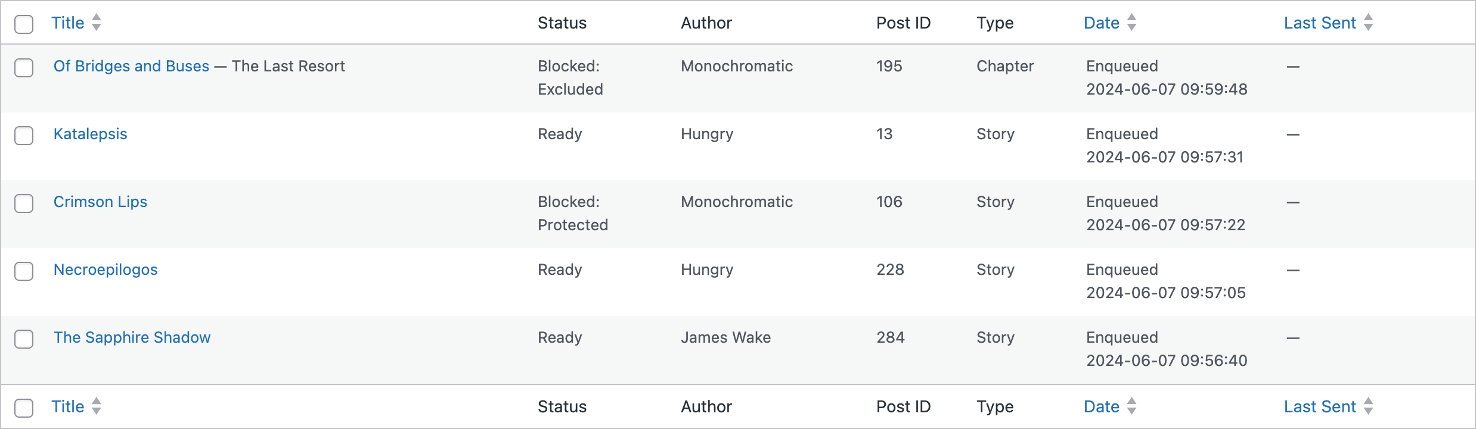The image size is (1476, 429).
Task: Select the Crimson Lips row checkbox
Action: click(x=24, y=203)
